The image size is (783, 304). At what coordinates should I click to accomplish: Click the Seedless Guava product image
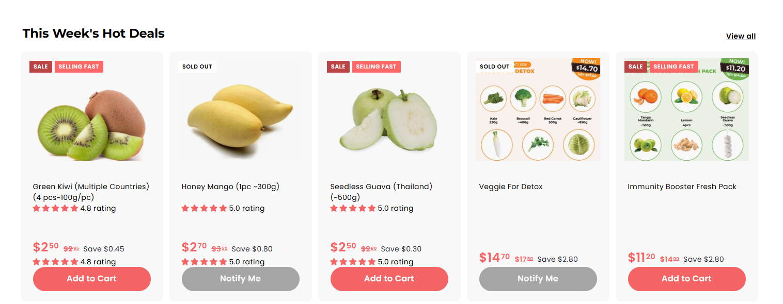pyautogui.click(x=389, y=121)
